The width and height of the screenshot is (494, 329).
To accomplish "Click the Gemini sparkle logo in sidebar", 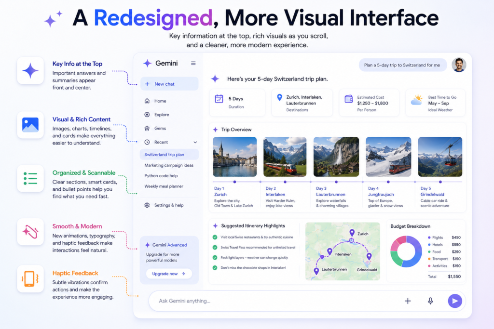I will coord(148,63).
